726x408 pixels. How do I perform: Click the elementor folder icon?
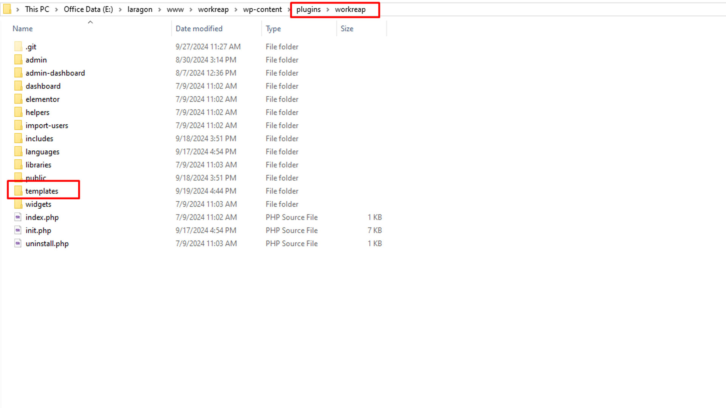18,99
